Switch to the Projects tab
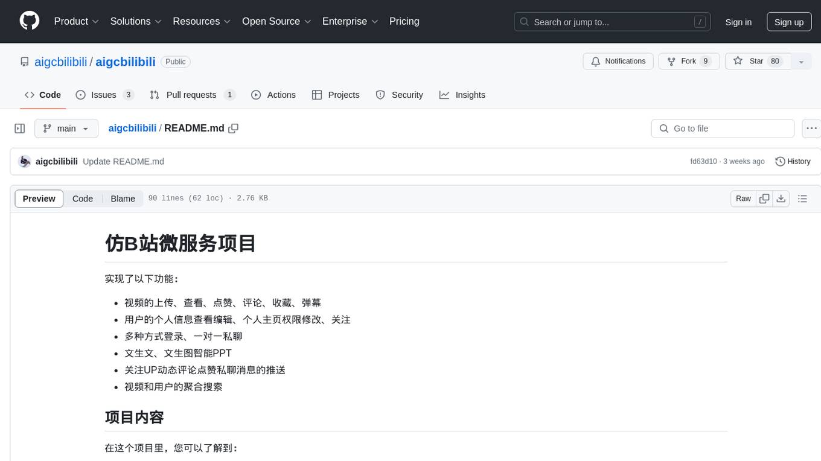This screenshot has height=461, width=821. click(336, 95)
